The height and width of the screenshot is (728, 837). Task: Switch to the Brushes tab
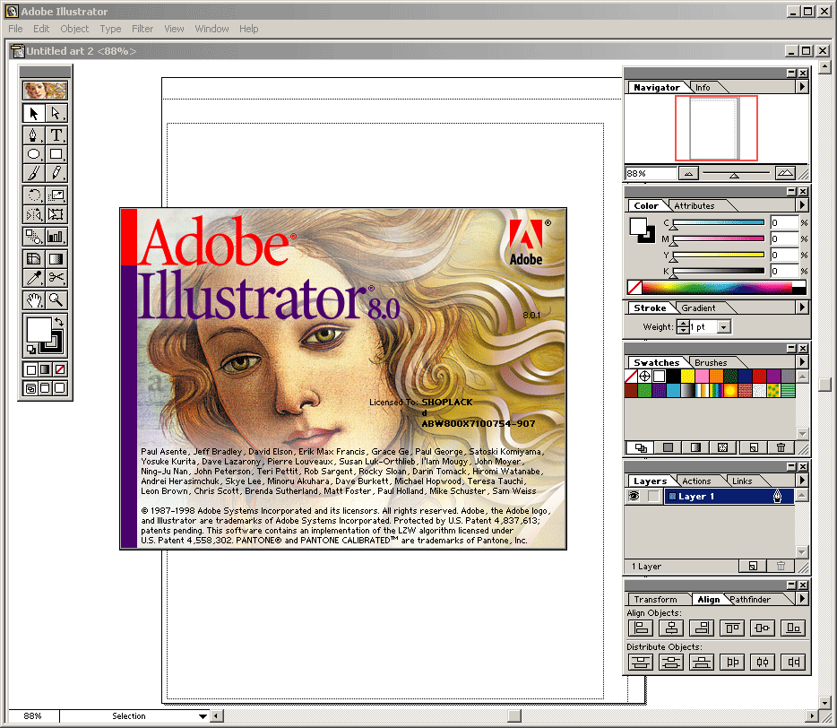(711, 363)
